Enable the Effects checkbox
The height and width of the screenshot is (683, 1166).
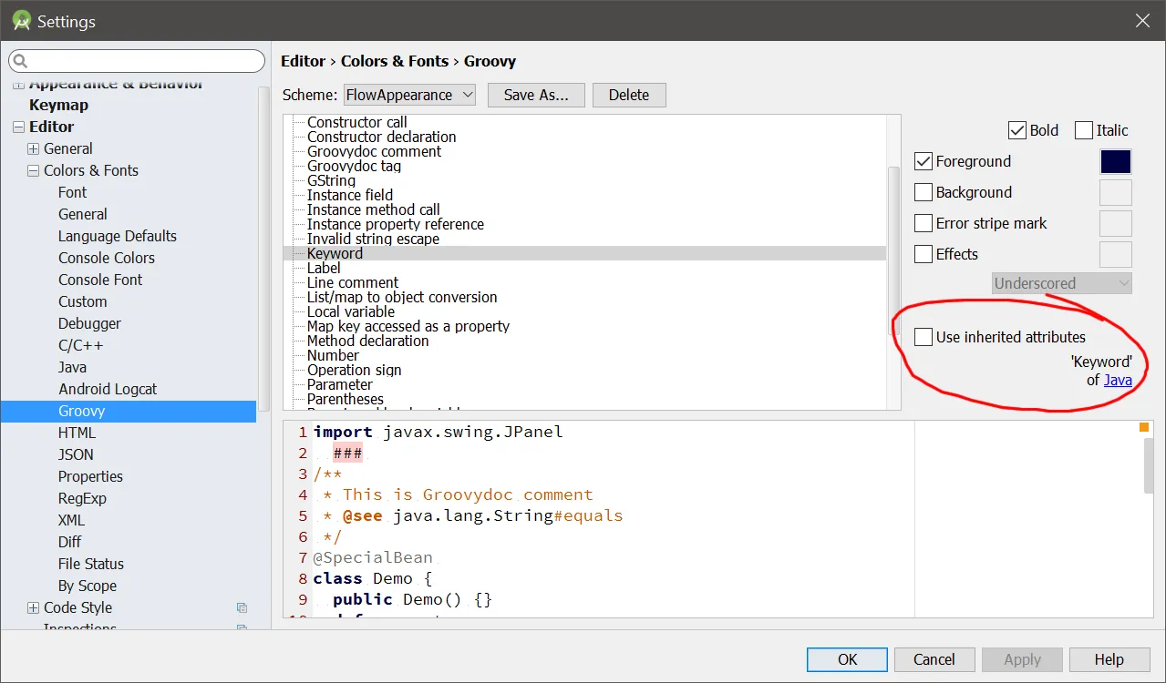click(924, 254)
